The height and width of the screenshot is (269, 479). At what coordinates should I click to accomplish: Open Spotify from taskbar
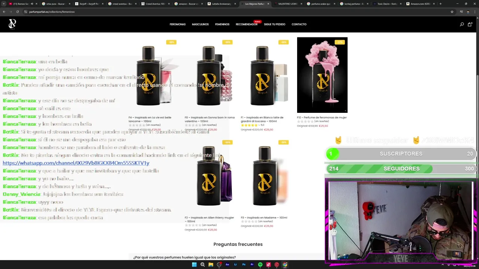pos(260,265)
